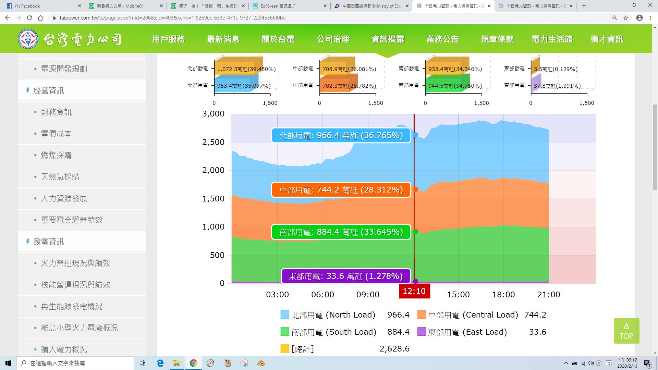Toggle the 總計 legend swatch
Viewport: 658px width, 370px height.
pos(285,348)
